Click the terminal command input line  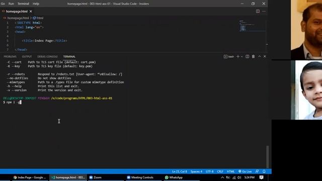12,102
